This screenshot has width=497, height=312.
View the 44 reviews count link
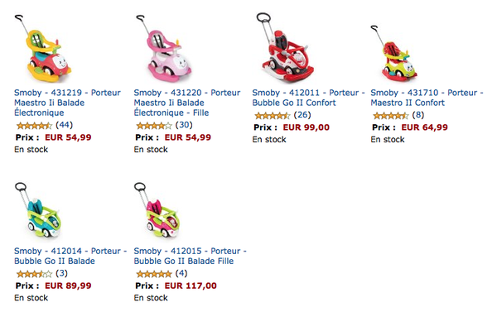coord(64,125)
